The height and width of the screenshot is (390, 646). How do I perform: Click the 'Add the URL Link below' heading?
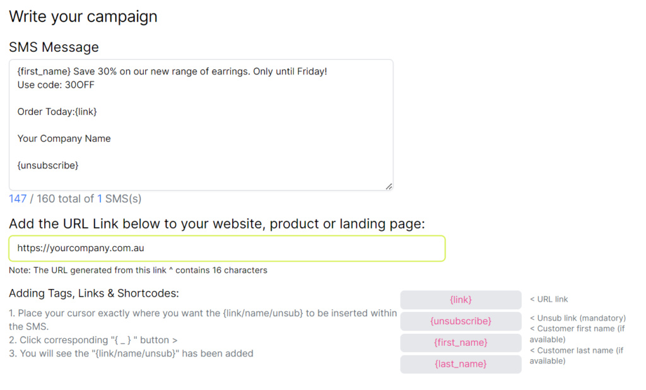coord(217,223)
